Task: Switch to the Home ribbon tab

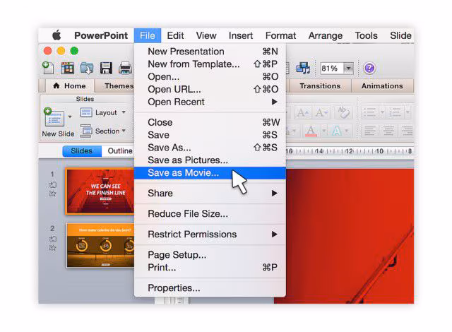Action: coord(70,86)
